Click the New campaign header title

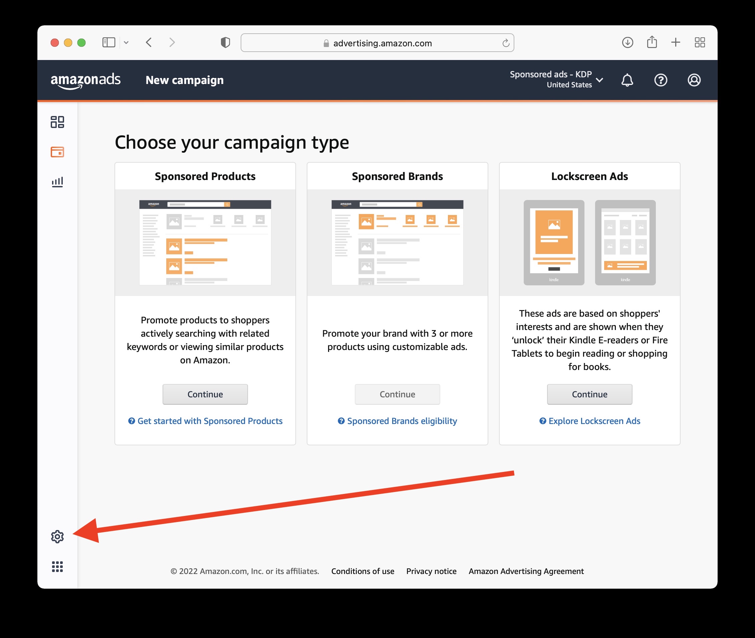click(x=184, y=80)
